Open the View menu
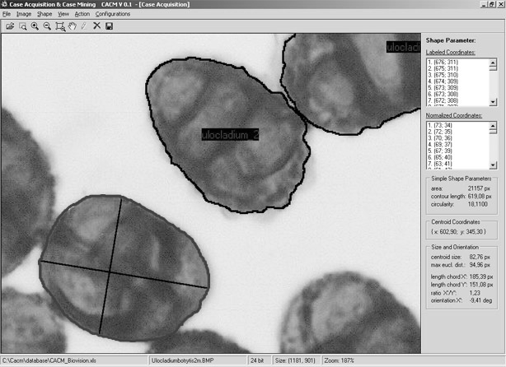The height and width of the screenshot is (367, 506). pos(63,15)
